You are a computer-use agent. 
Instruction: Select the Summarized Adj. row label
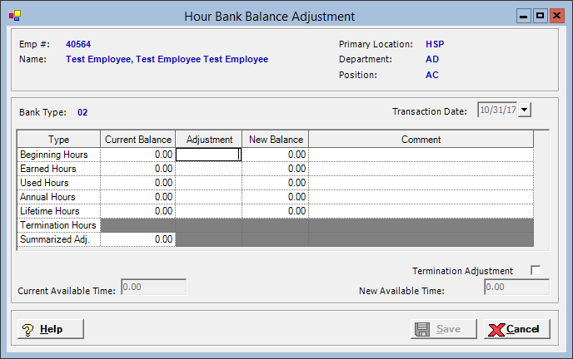[x=59, y=239]
